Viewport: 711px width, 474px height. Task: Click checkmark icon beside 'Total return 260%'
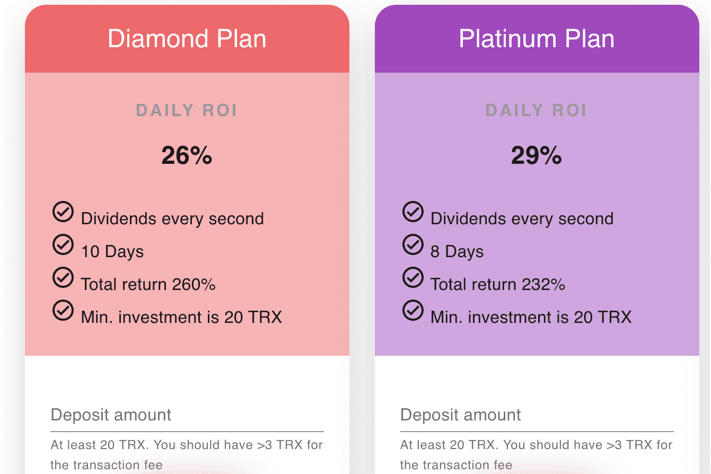click(63, 278)
